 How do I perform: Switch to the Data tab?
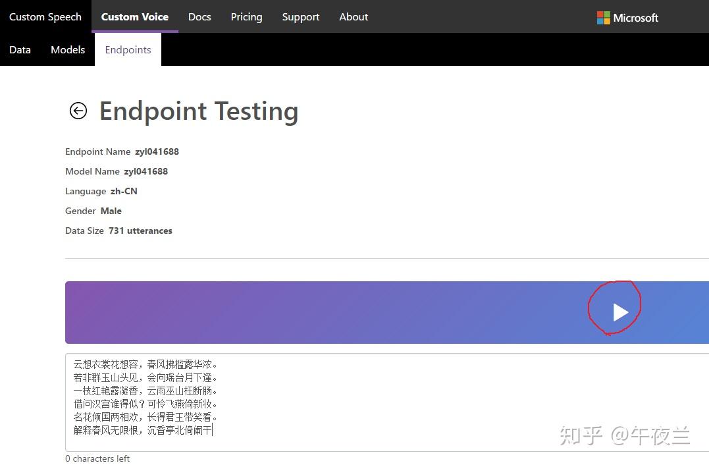20,50
